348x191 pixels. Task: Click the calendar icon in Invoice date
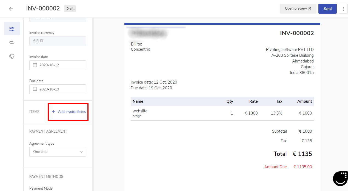(x=35, y=65)
